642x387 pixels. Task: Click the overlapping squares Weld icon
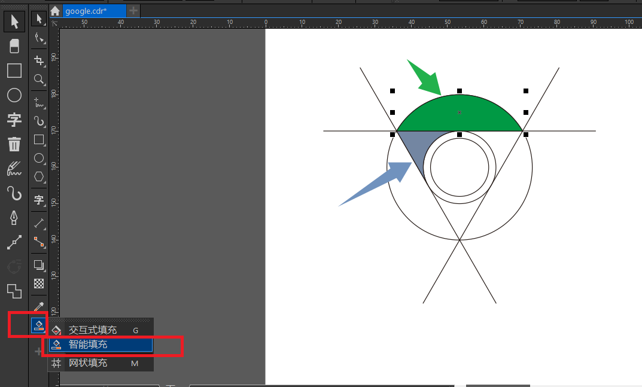click(14, 291)
